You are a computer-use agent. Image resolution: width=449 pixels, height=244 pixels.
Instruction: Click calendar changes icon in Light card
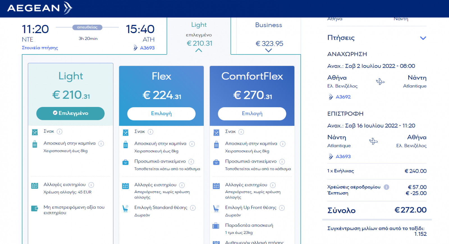pos(35,186)
